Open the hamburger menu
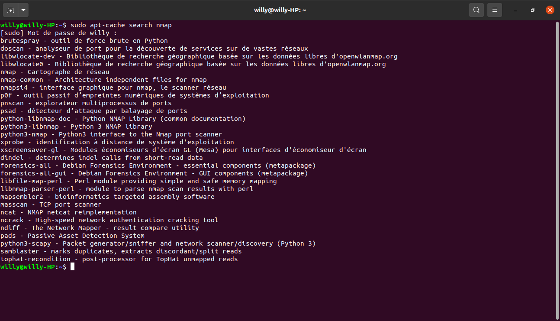Screen dimensions: 560x321 pyautogui.click(x=495, y=10)
